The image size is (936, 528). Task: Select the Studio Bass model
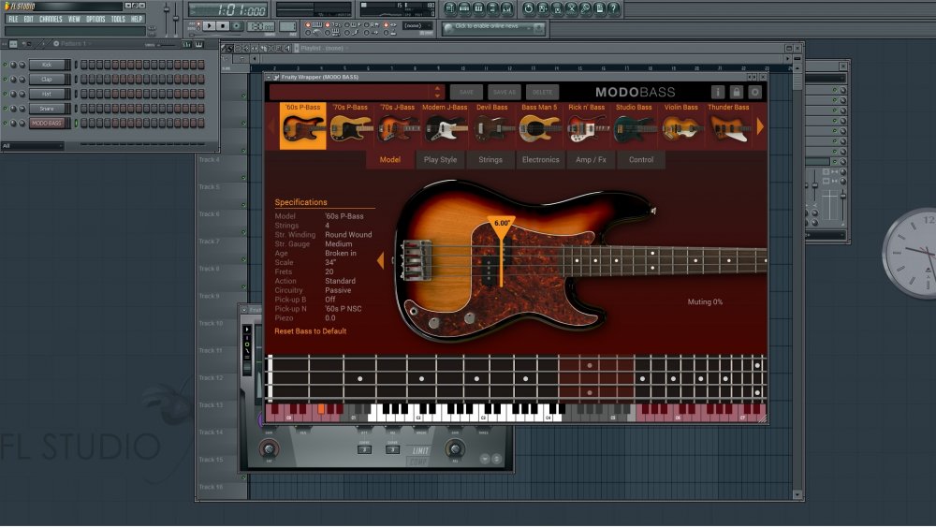(x=634, y=125)
